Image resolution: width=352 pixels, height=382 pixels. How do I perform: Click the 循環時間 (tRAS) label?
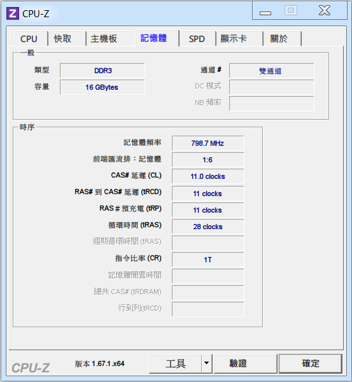[x=135, y=225]
